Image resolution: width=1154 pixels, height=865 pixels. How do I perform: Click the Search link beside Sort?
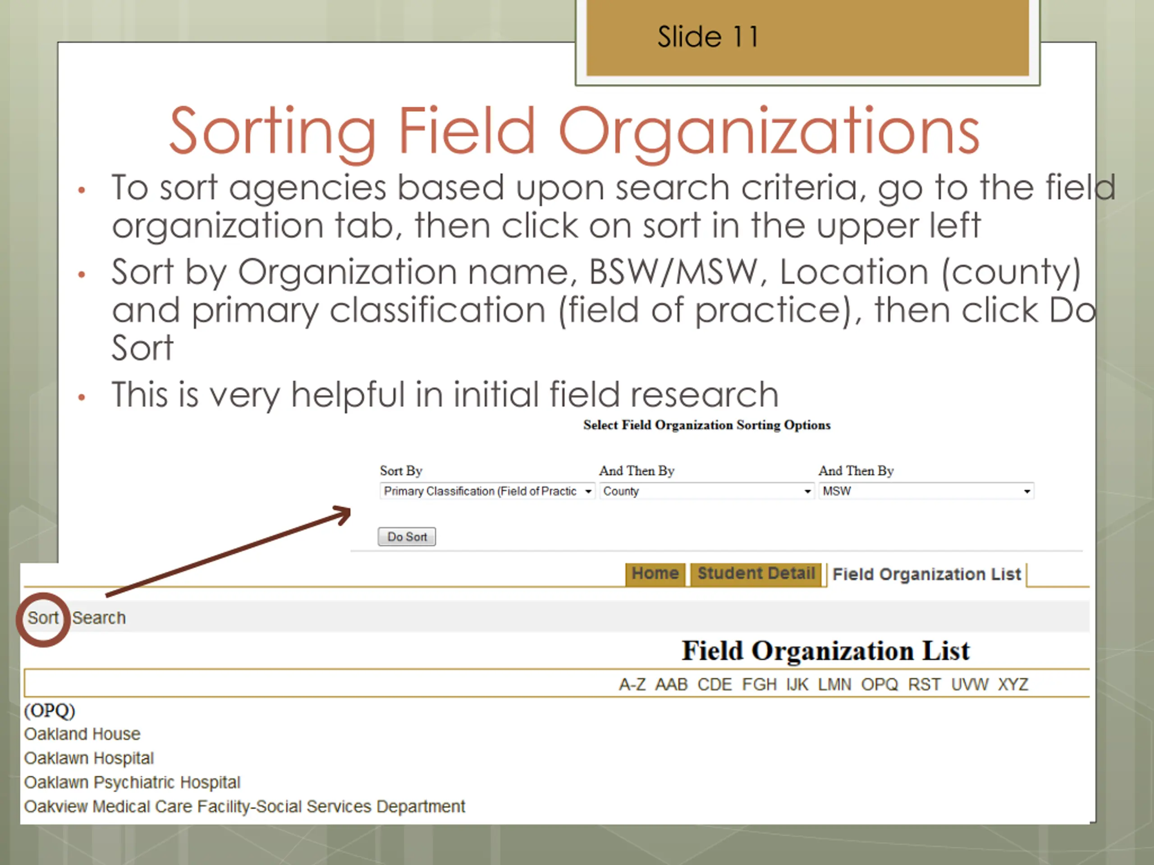[x=99, y=618]
